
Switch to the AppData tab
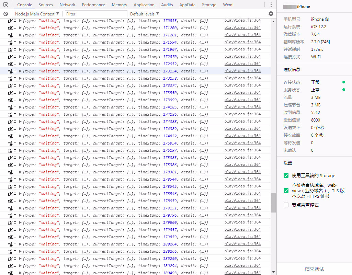tap(188, 5)
